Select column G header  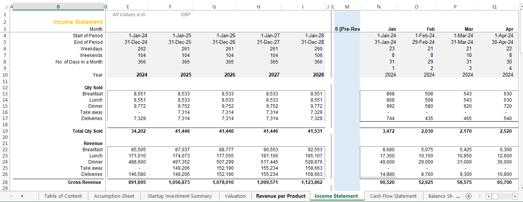[x=214, y=7]
